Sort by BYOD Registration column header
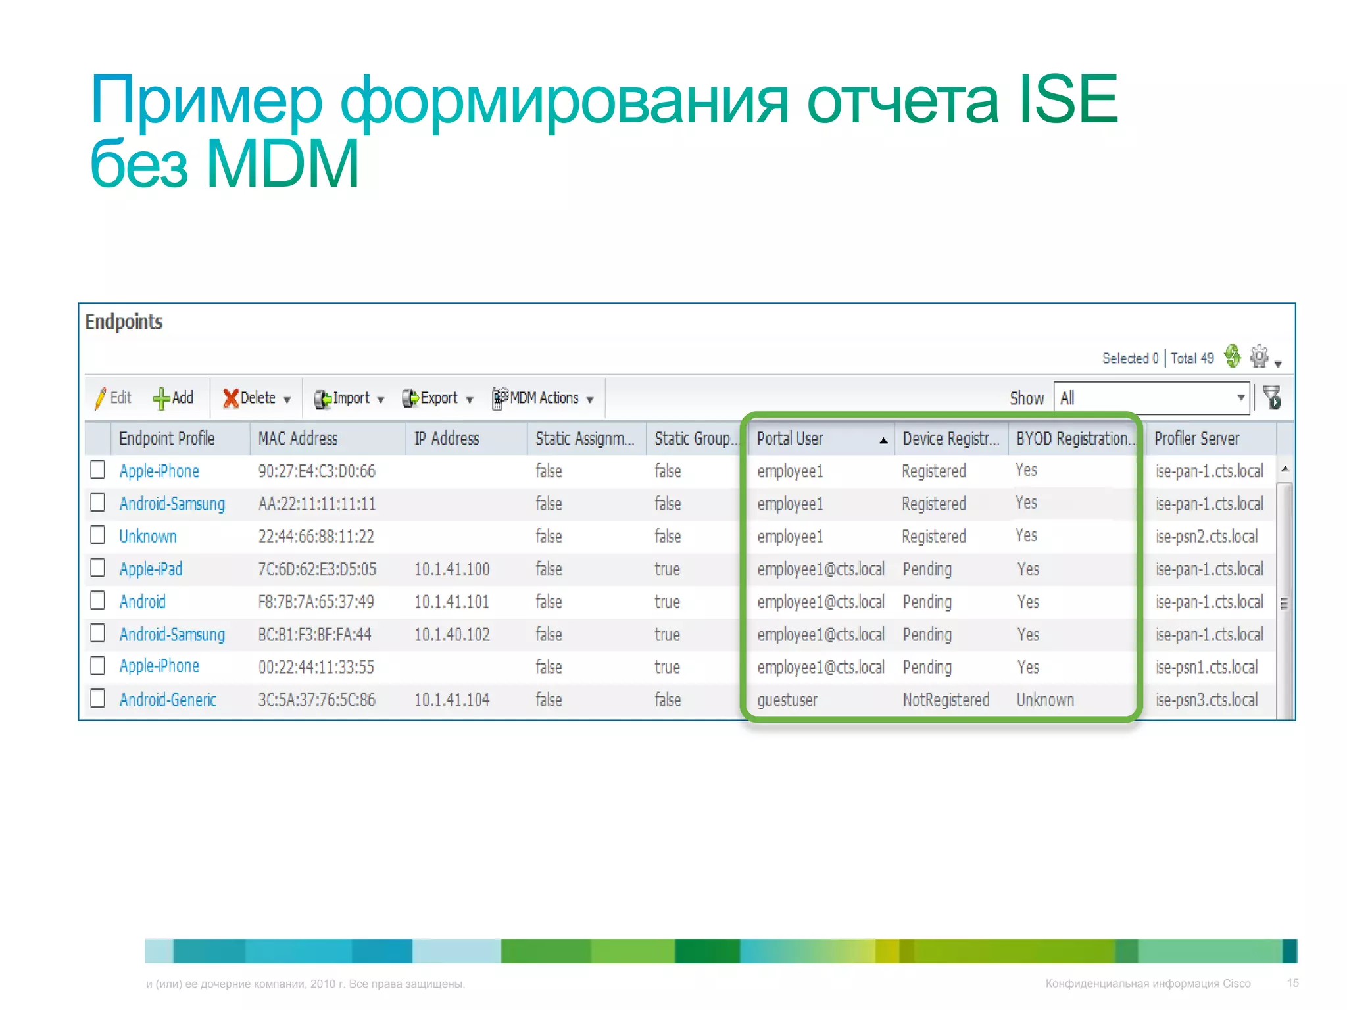 click(x=1075, y=439)
